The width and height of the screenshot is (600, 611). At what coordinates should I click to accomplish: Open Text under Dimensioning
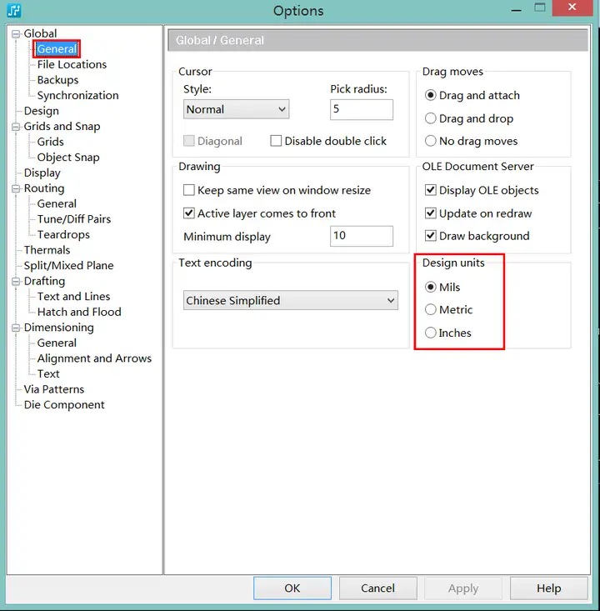click(x=48, y=374)
